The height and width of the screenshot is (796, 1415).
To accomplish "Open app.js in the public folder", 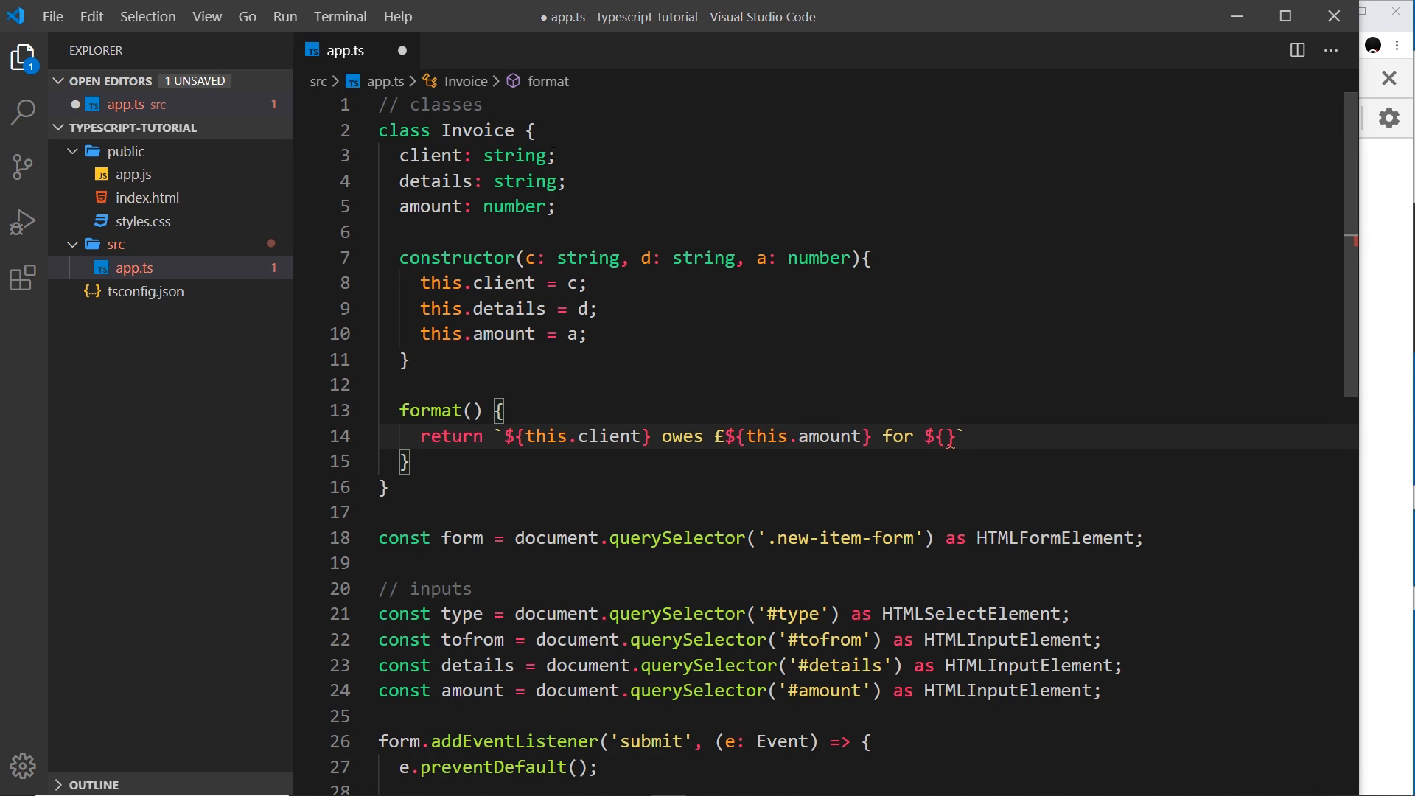I will pyautogui.click(x=133, y=175).
